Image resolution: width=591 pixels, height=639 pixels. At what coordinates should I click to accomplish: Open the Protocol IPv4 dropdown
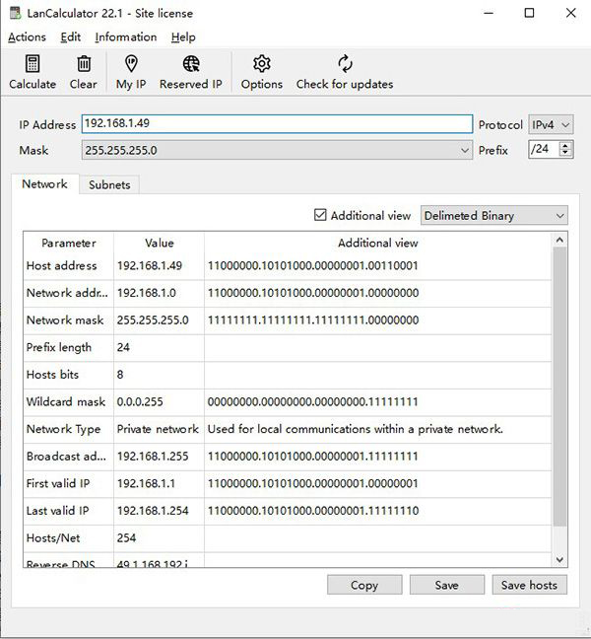551,124
